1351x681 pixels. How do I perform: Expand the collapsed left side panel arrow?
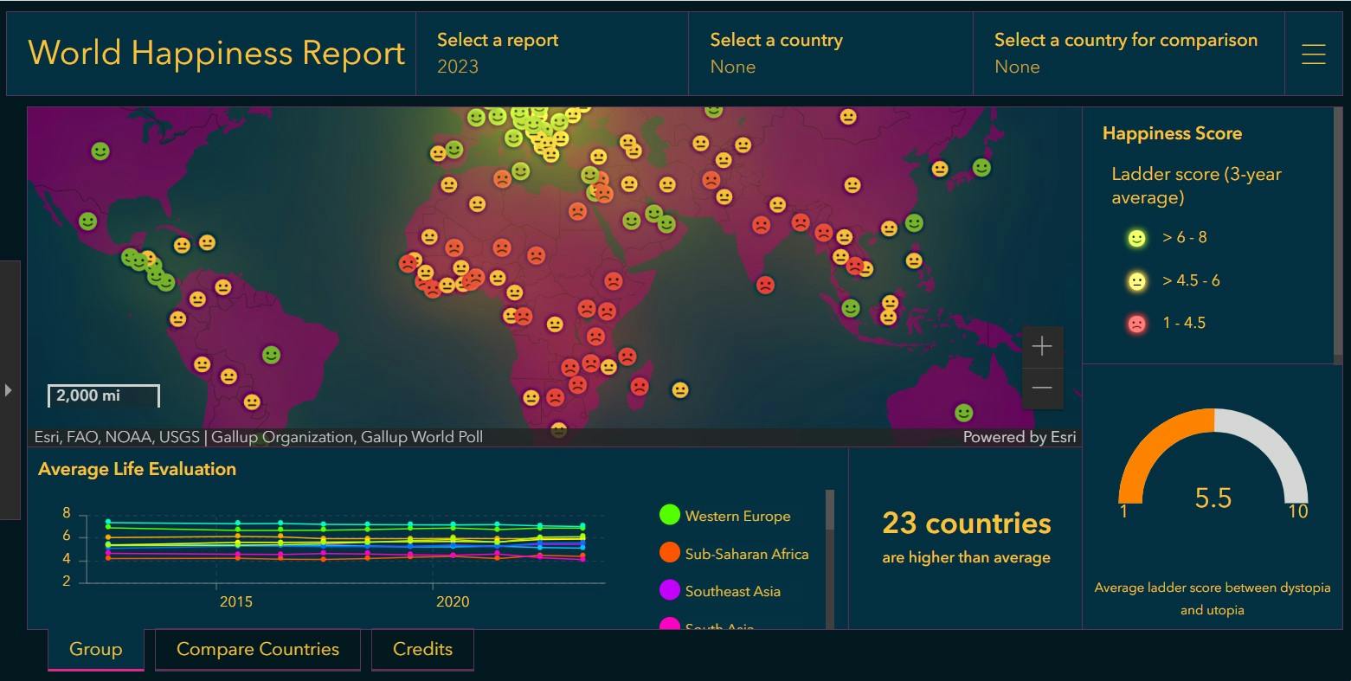click(9, 390)
